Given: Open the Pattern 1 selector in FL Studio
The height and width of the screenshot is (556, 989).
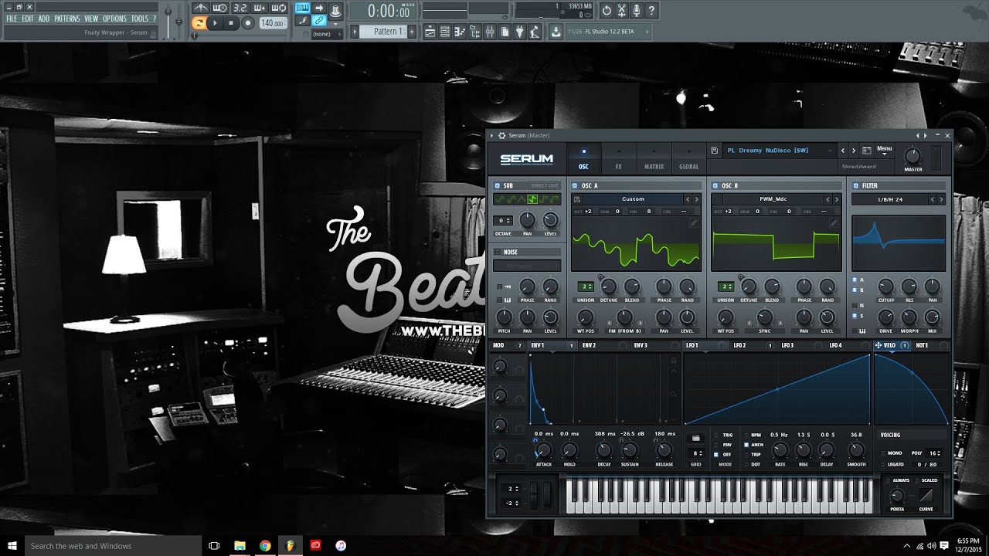Looking at the screenshot, I should (x=383, y=32).
